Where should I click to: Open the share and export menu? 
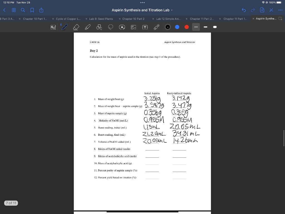click(x=41, y=10)
